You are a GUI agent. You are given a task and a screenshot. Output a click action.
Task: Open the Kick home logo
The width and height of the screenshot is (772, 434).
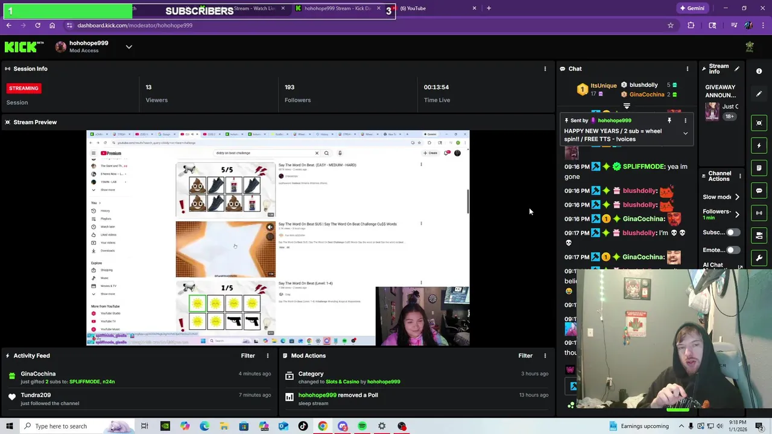(24, 47)
